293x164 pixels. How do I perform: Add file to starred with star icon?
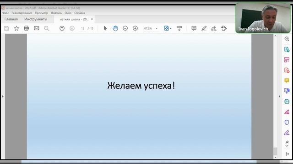tap(16, 28)
